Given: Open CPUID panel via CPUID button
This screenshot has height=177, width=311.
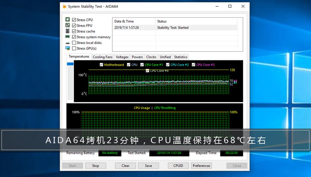Looking at the screenshot, I should pyautogui.click(x=178, y=166).
